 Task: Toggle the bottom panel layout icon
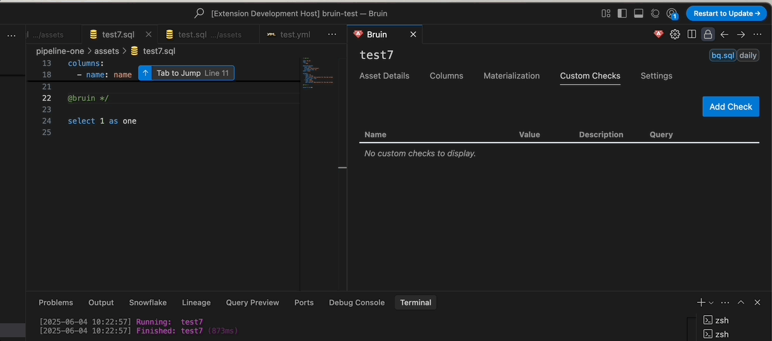coord(639,13)
